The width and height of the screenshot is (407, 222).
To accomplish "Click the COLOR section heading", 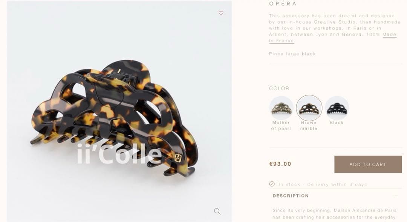I will tap(279, 88).
